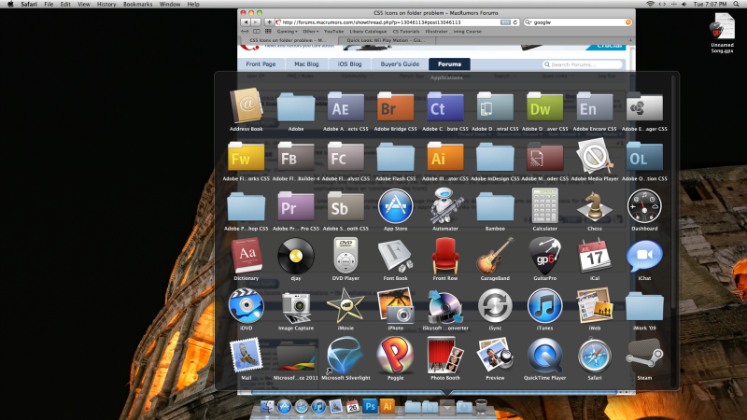This screenshot has width=747, height=420.
Task: Open Safari search engine dropdown magnifier
Action: pos(528,22)
